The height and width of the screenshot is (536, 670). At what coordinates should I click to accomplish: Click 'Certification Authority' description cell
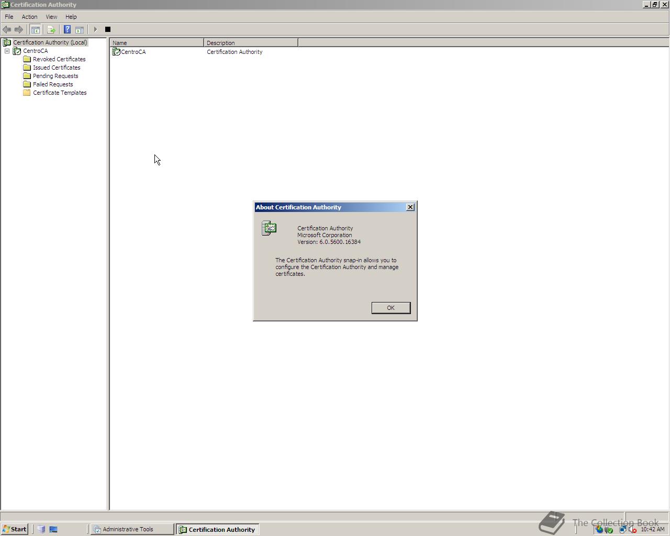[x=234, y=52]
